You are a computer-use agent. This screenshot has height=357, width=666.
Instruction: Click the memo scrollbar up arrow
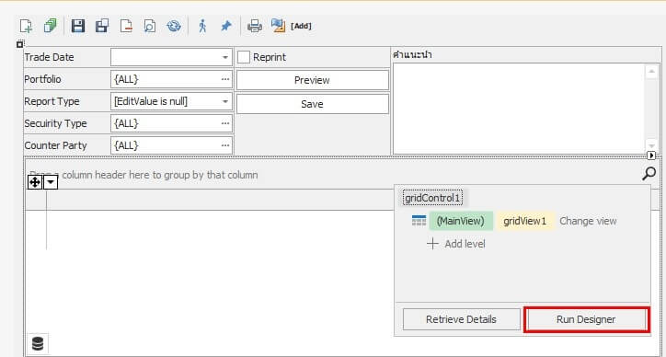click(x=651, y=72)
